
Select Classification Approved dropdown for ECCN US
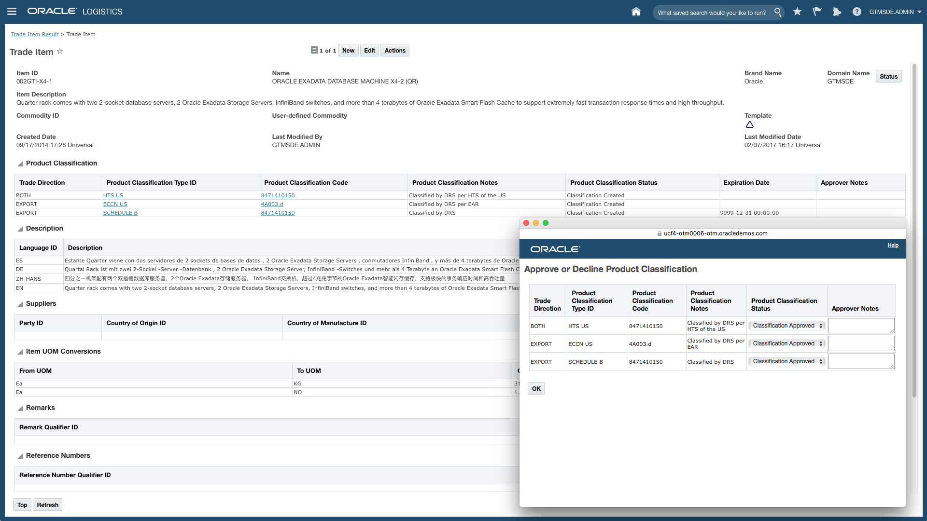[787, 343]
